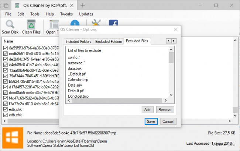Open the Help menu
240x151 pixels.
[50, 14]
